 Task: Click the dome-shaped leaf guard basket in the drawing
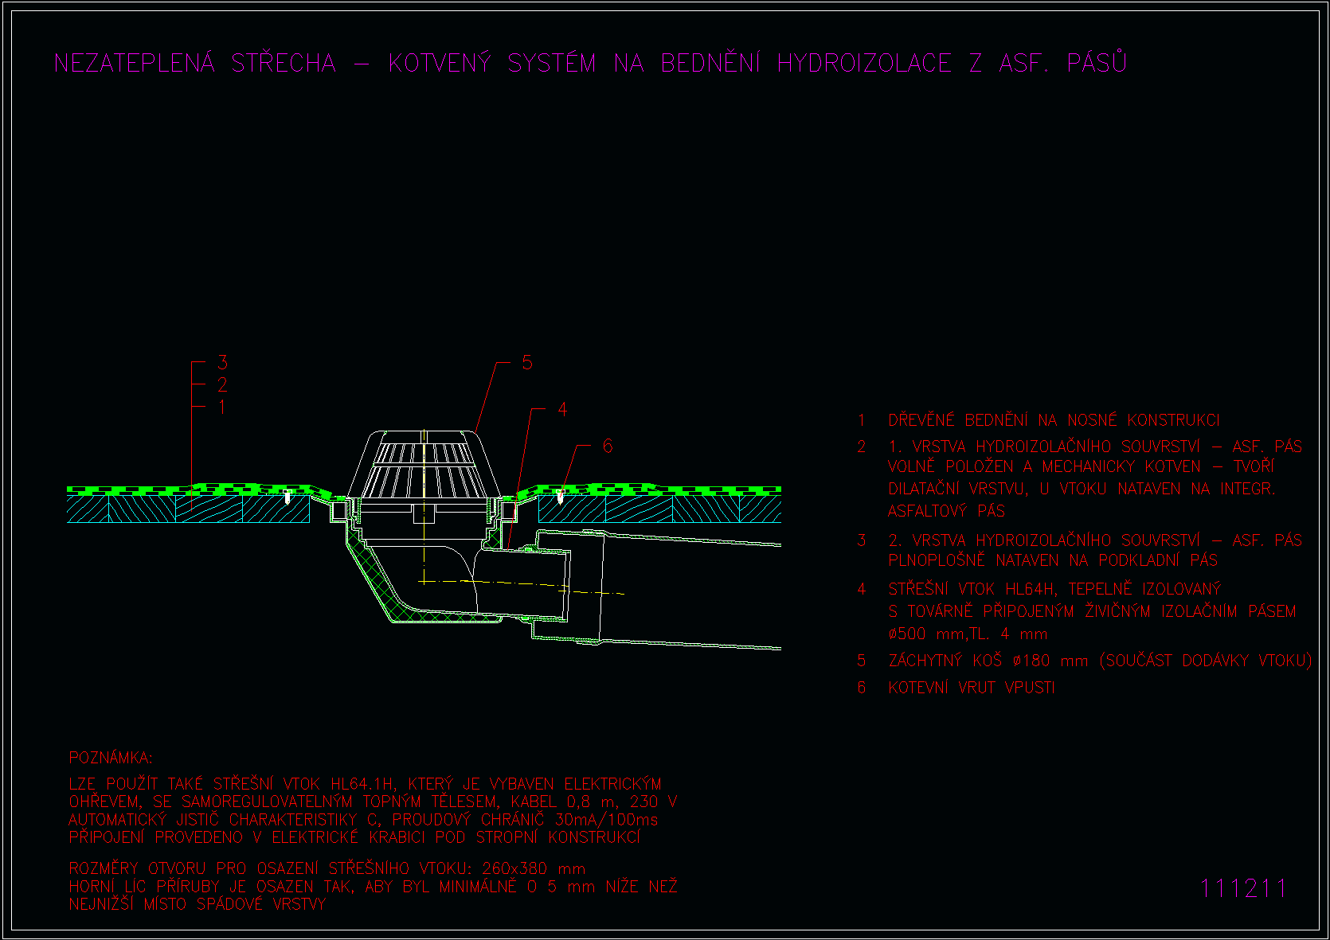tap(425, 464)
